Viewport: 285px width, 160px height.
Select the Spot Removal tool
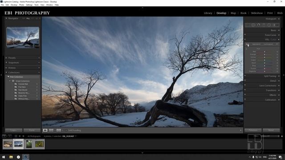coord(253,25)
